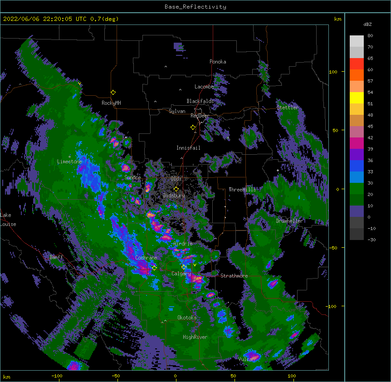Screen dimensions: 391x382
Task: Pick the Sylvan map label
Action: point(177,111)
